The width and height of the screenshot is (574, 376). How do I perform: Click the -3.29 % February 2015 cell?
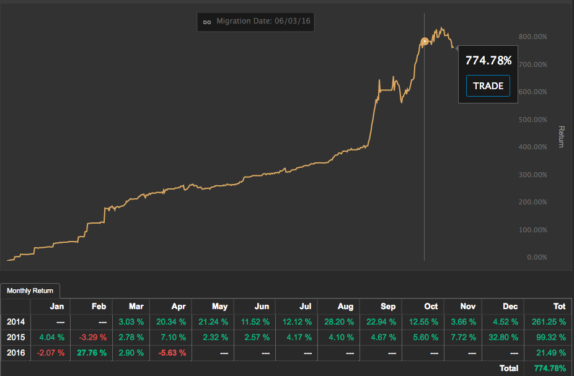coord(91,337)
